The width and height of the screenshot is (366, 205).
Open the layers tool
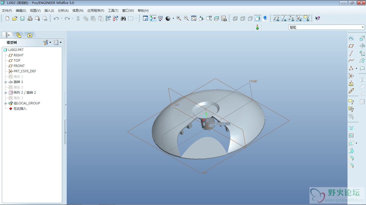[216, 18]
